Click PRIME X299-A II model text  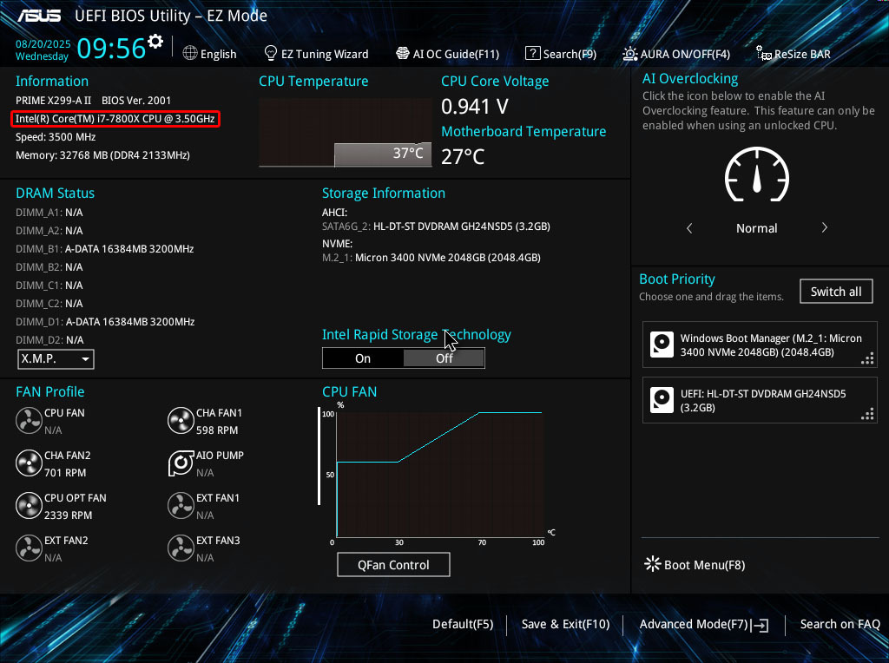pos(53,101)
